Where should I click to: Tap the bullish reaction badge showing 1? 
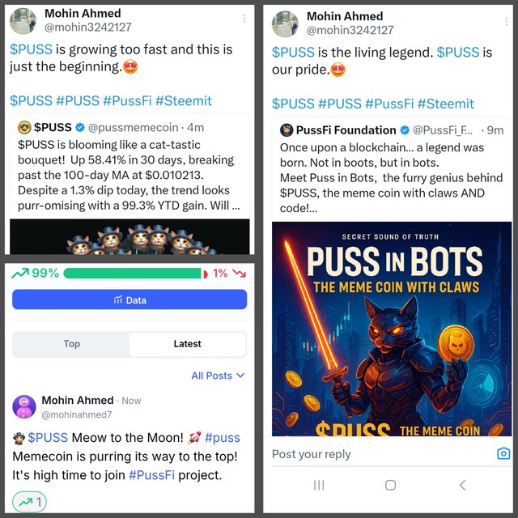[x=29, y=502]
